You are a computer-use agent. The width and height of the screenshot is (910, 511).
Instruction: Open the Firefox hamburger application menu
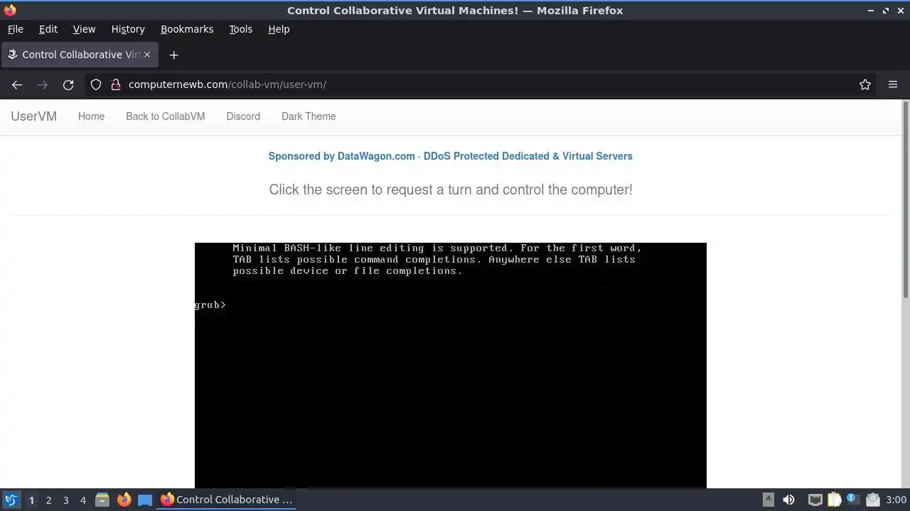[x=893, y=84]
